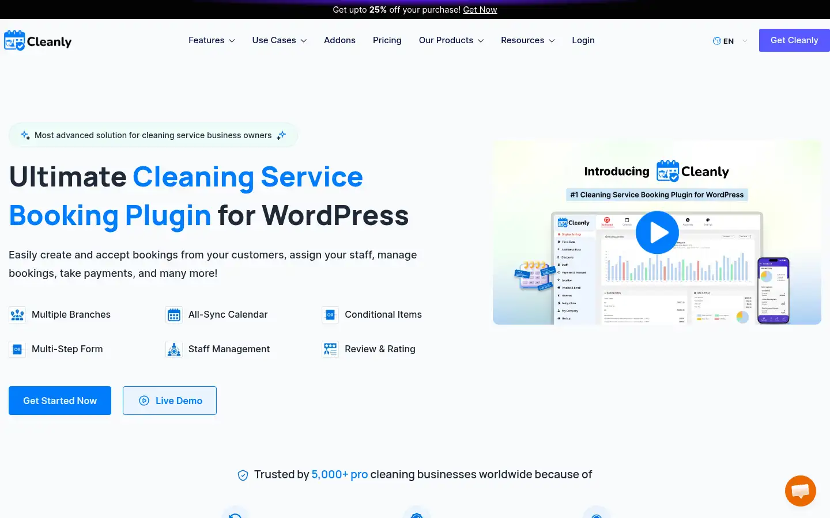The image size is (830, 518).
Task: Open the Resources dropdown menu
Action: 527,40
